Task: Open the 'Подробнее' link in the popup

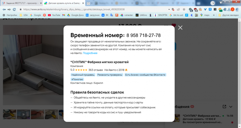Action: (90, 53)
